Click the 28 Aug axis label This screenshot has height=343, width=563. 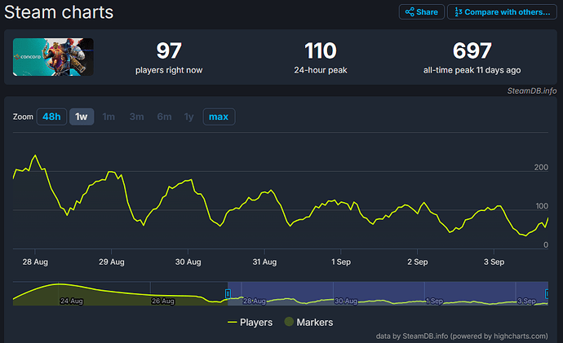(35, 262)
